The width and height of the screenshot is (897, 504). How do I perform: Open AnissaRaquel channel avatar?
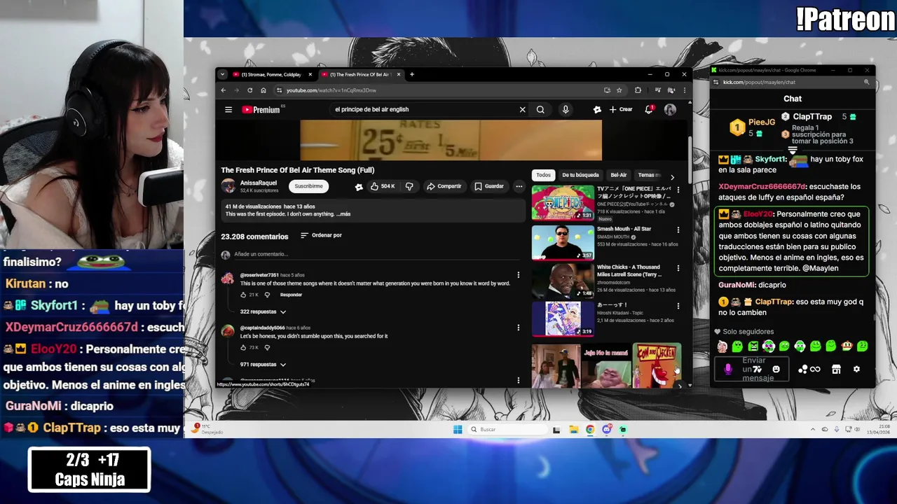(228, 185)
